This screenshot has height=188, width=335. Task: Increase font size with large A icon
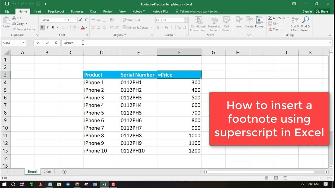tap(80, 20)
